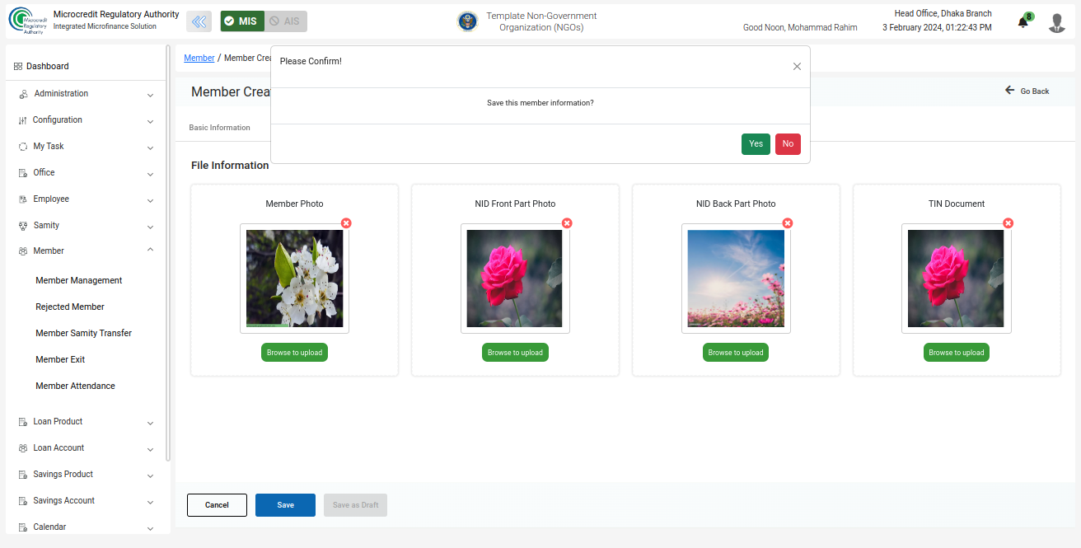1081x548 pixels.
Task: Expand the Calendar menu
Action: (x=150, y=529)
